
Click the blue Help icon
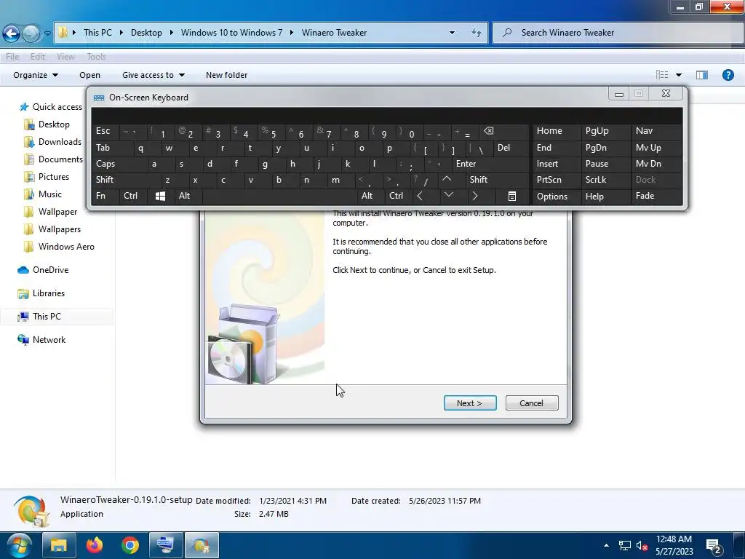pos(728,75)
